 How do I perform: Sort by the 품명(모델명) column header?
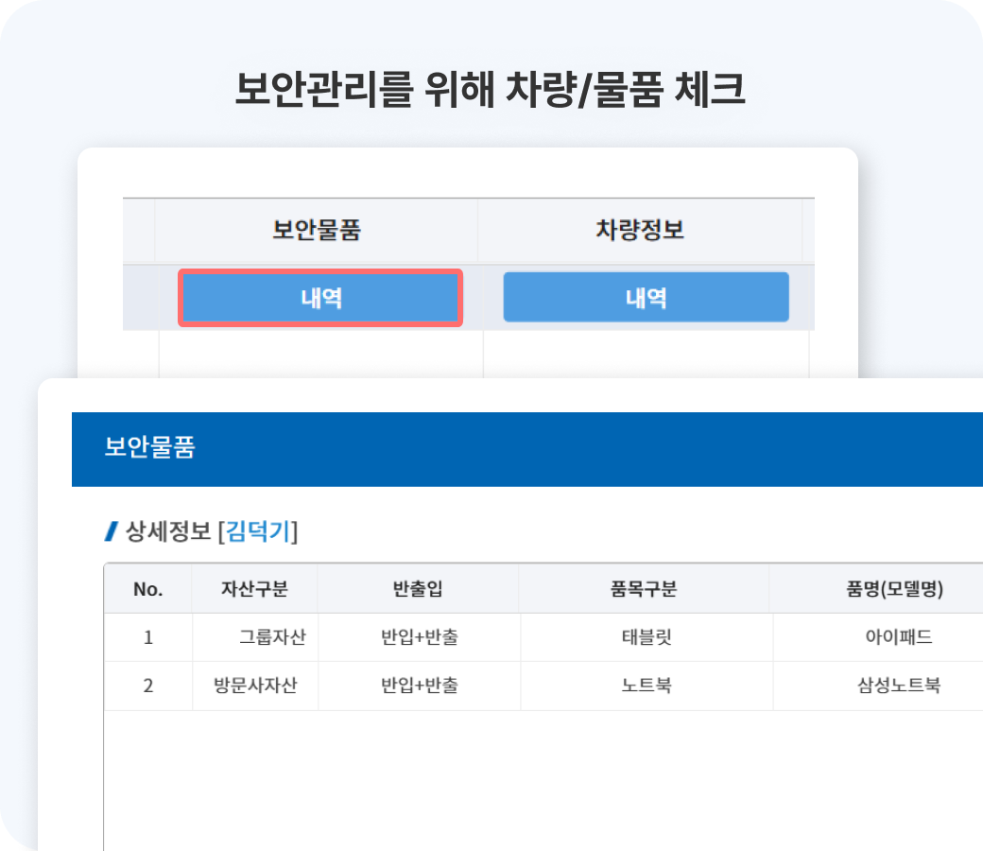click(895, 589)
